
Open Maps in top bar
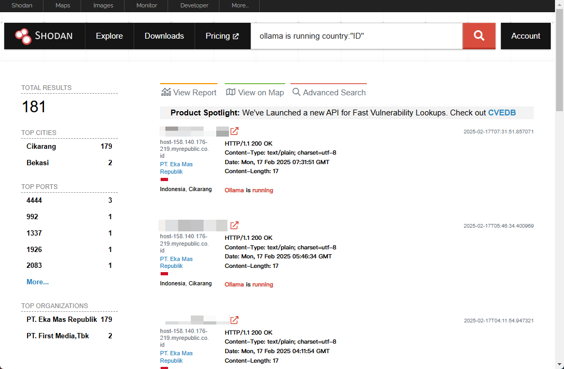pyautogui.click(x=63, y=5)
